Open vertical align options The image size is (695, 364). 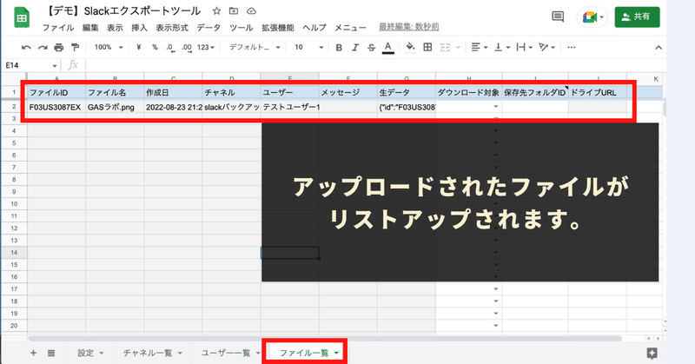(502, 47)
